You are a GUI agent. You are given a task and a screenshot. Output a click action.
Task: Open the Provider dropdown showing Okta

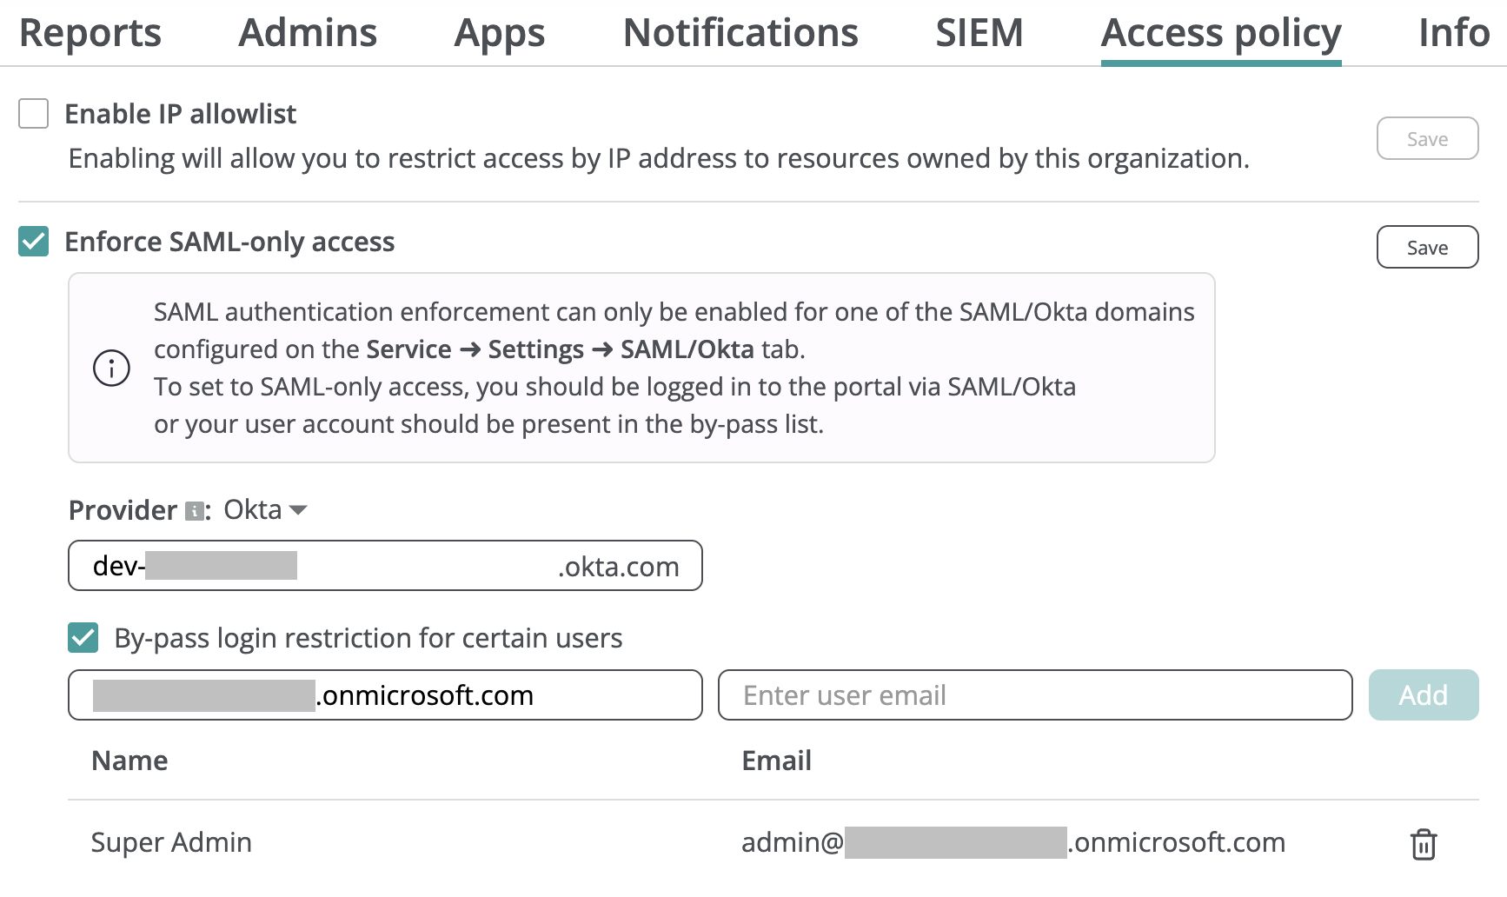[x=264, y=510]
